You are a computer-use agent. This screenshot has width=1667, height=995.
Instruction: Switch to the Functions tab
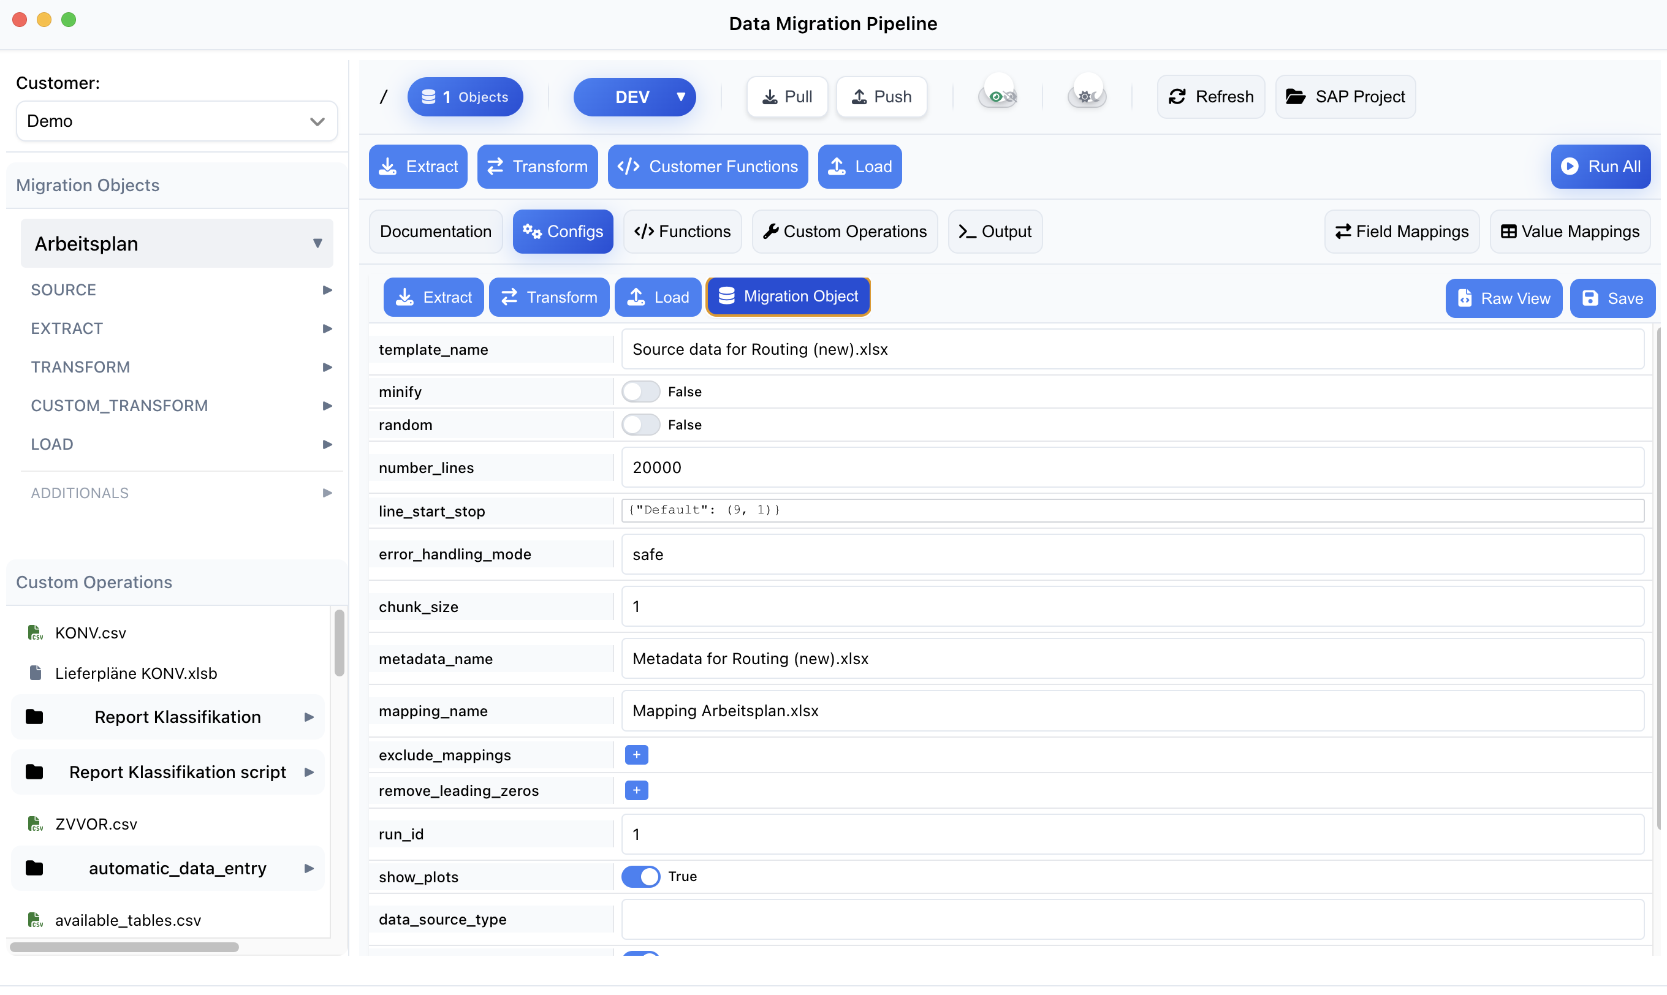[x=682, y=232]
